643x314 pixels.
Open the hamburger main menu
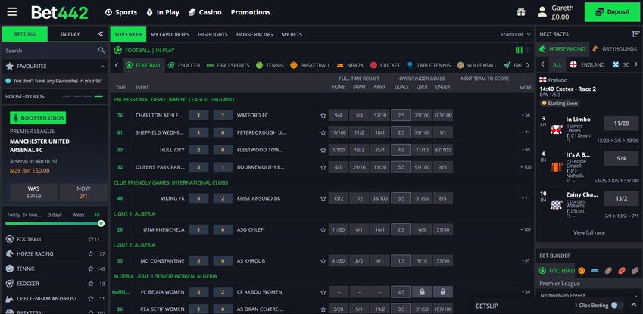(x=12, y=12)
